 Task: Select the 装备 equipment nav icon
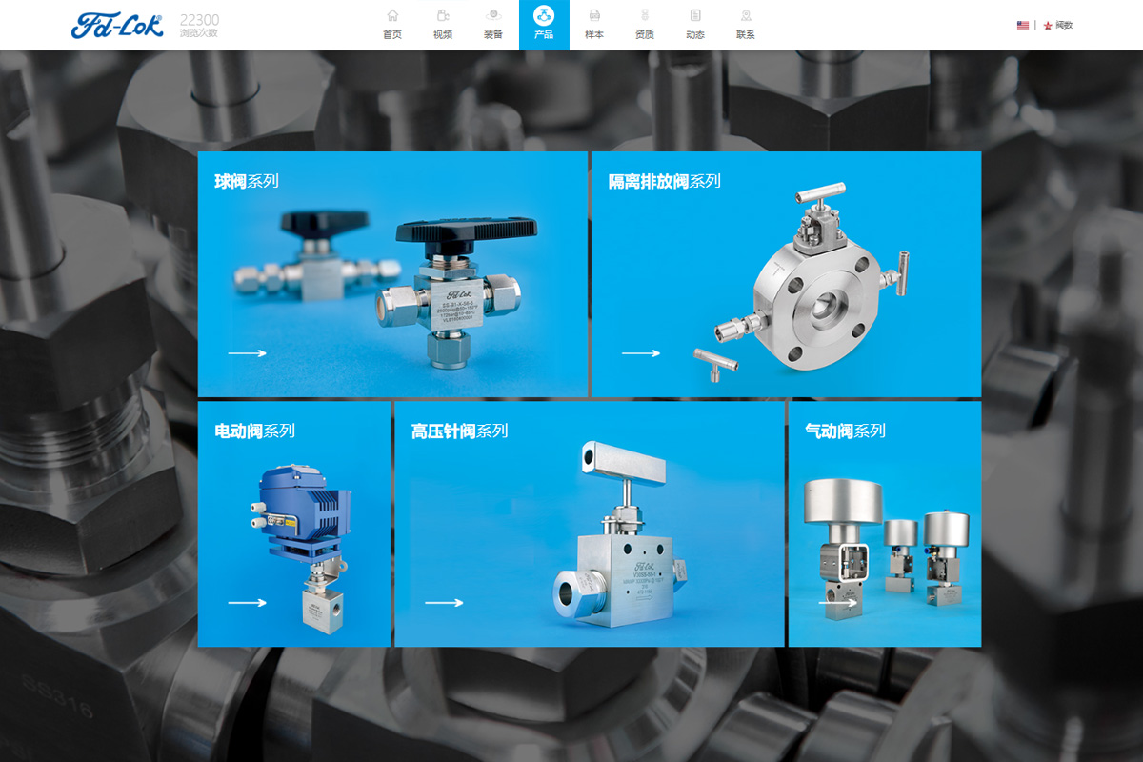(492, 16)
